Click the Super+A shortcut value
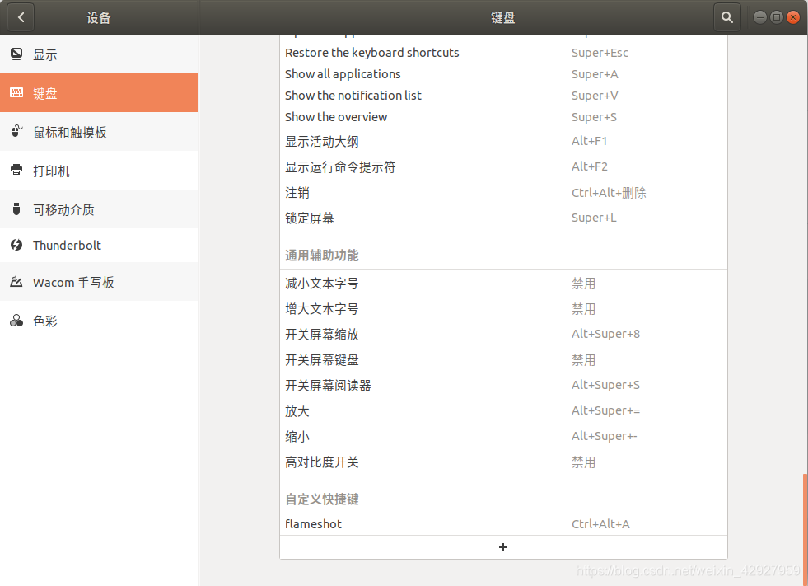The image size is (808, 586). 595,74
